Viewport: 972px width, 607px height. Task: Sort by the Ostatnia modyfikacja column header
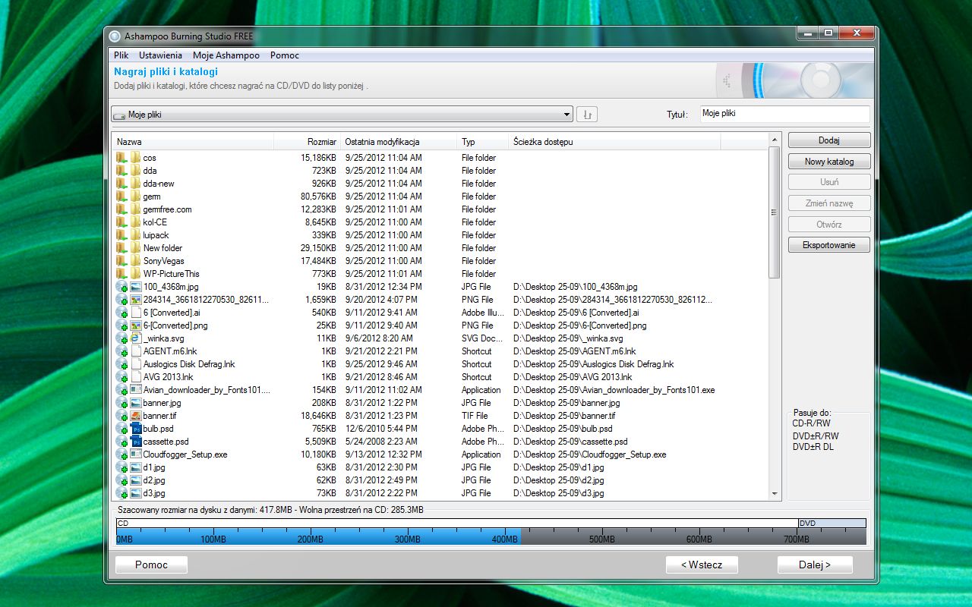[399, 142]
